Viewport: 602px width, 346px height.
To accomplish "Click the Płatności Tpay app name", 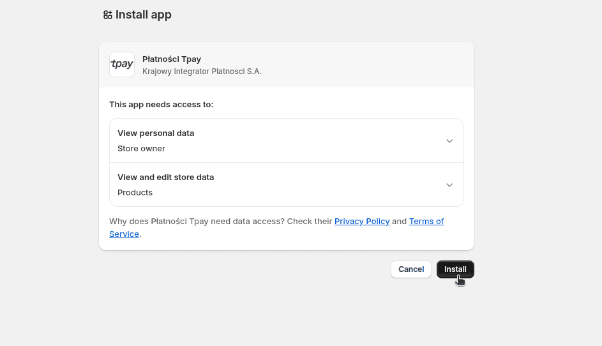I will (171, 59).
